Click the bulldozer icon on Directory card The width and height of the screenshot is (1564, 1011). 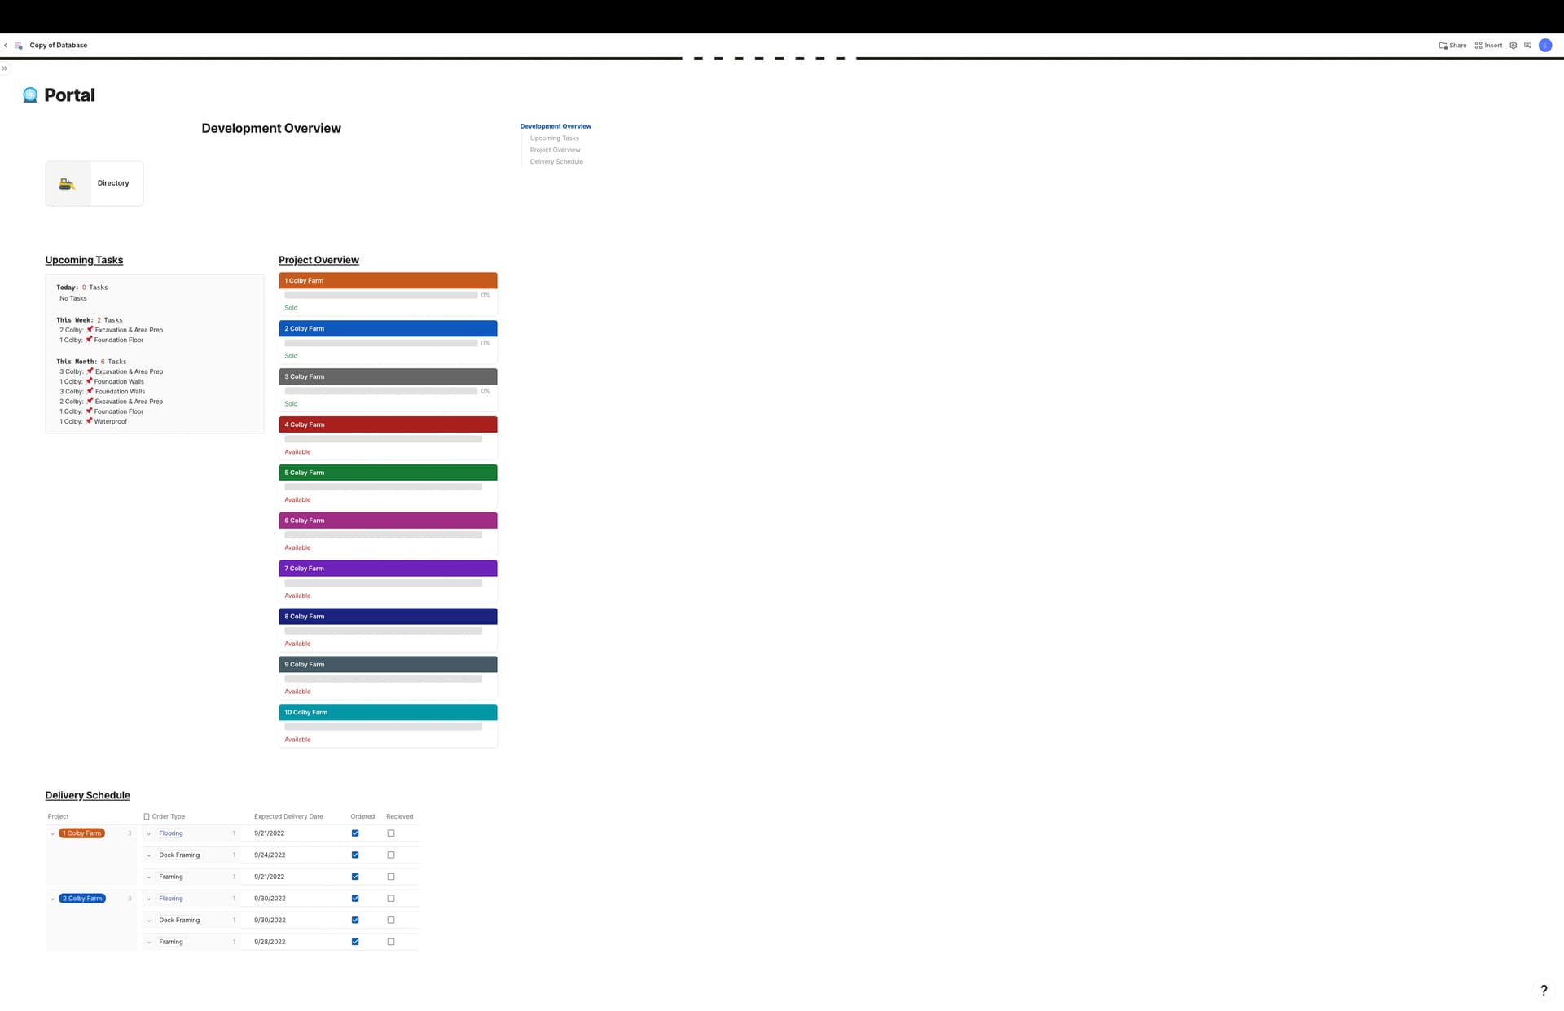click(68, 184)
